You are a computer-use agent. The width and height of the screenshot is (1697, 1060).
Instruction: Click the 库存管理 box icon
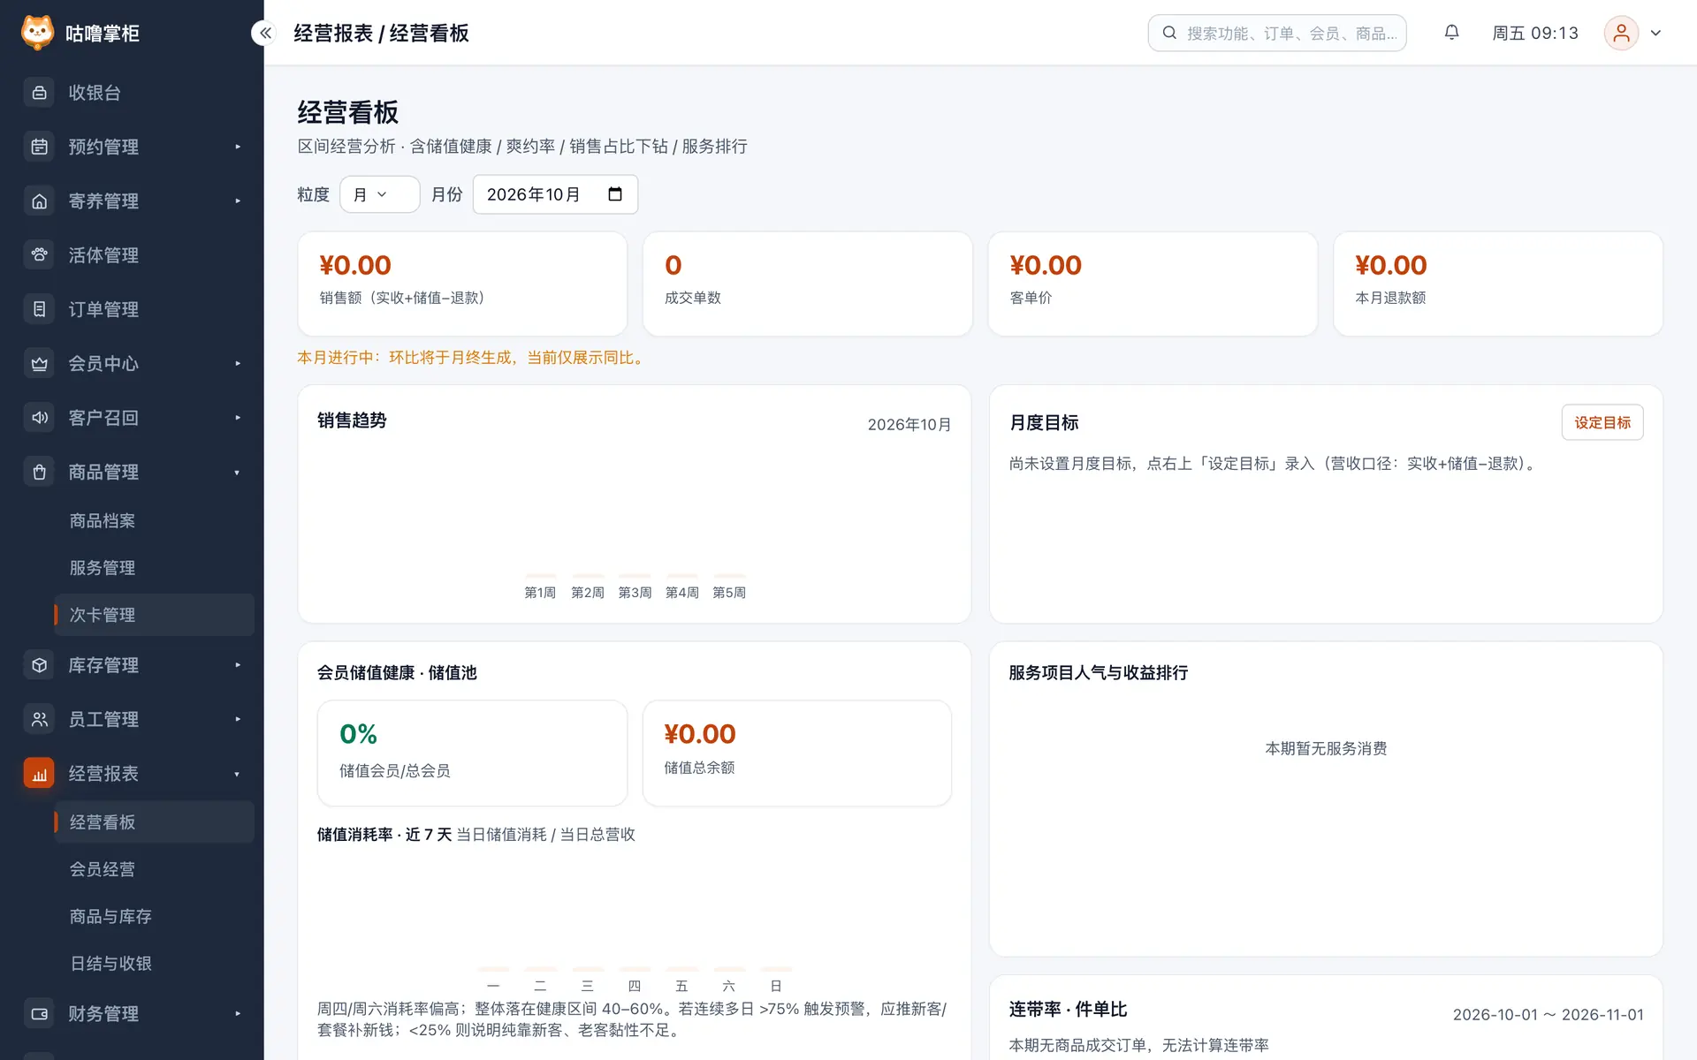pyautogui.click(x=39, y=665)
